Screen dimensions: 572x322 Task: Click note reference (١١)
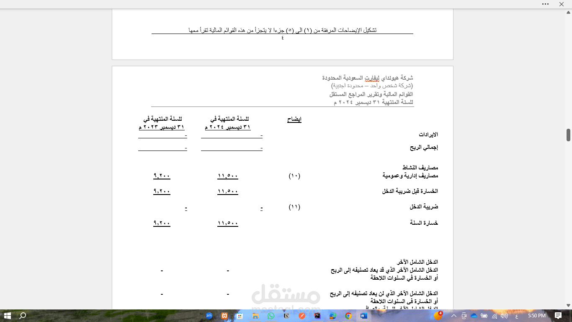pos(294,207)
